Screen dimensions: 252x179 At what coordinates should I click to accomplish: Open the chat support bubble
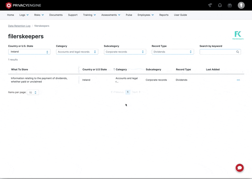pos(240,168)
